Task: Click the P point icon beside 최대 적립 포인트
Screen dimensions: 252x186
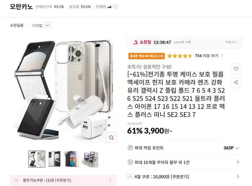Action: click(130, 148)
